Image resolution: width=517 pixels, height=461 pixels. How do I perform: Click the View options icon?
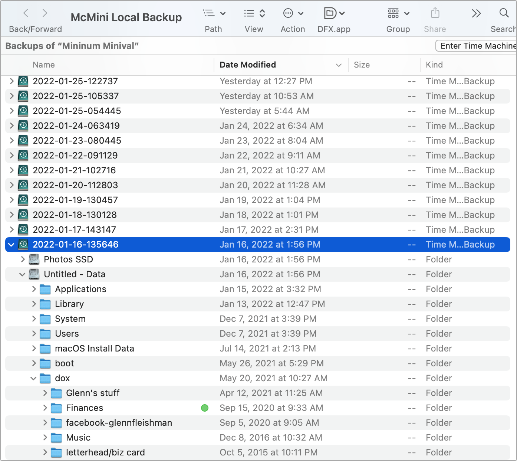pyautogui.click(x=254, y=13)
